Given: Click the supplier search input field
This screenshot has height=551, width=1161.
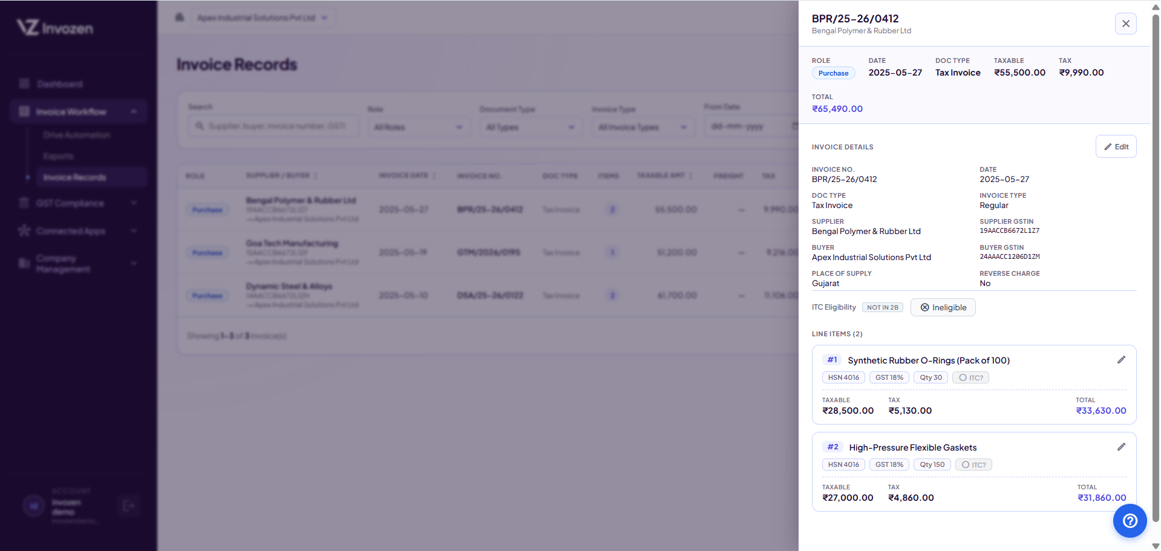Looking at the screenshot, I should click(273, 126).
